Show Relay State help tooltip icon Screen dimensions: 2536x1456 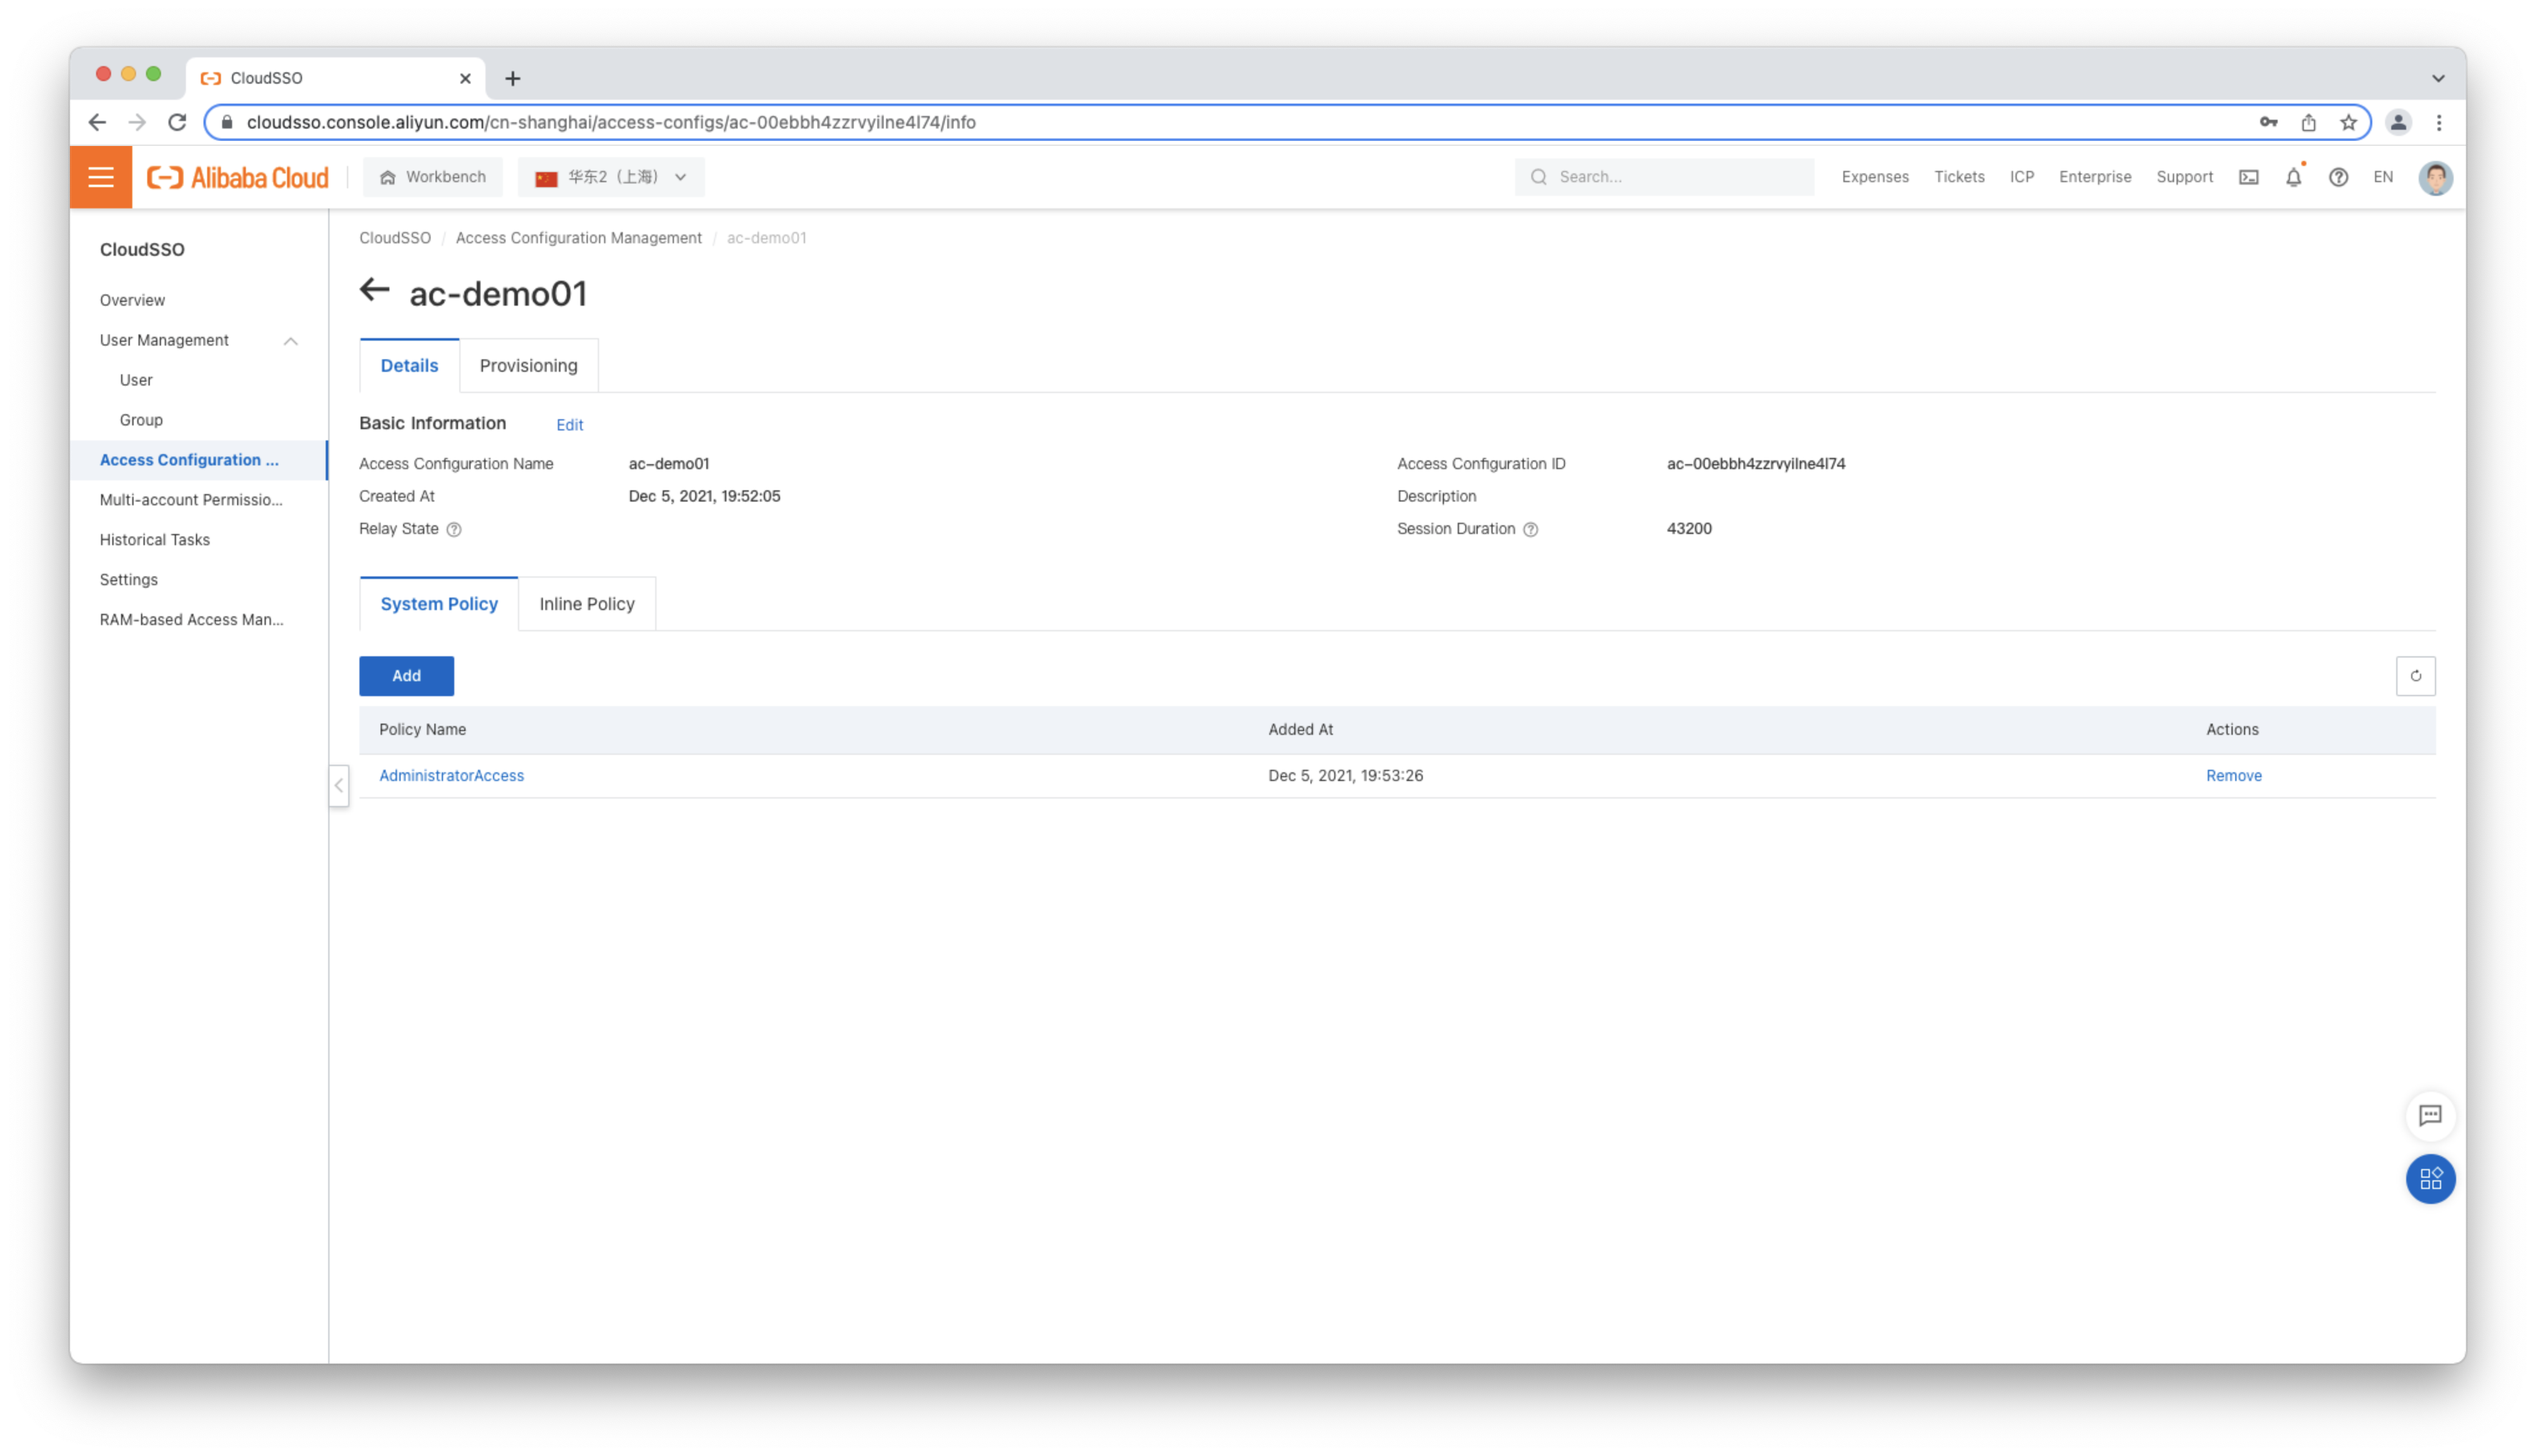[x=454, y=530]
